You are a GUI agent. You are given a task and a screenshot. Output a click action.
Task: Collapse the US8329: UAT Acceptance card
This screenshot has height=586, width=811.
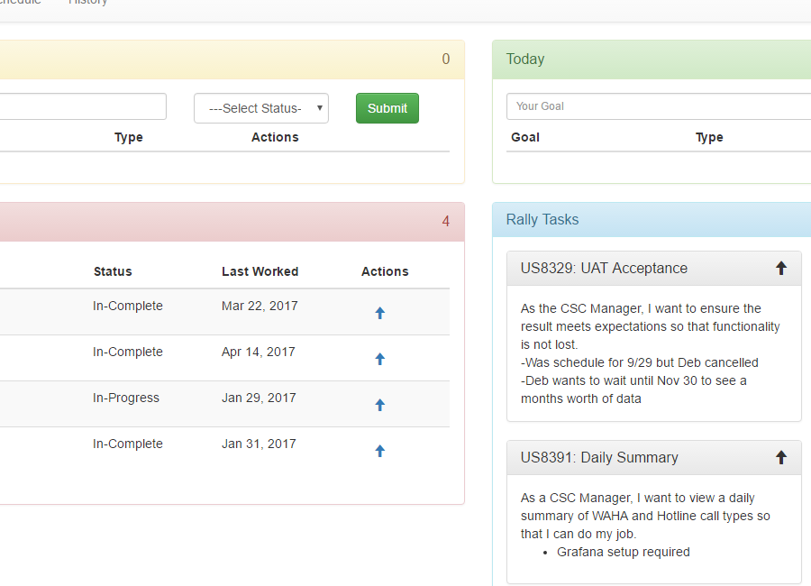(x=780, y=267)
